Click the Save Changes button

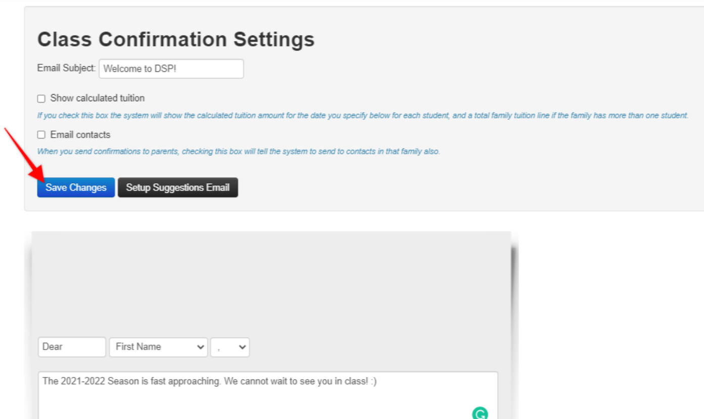(x=76, y=187)
